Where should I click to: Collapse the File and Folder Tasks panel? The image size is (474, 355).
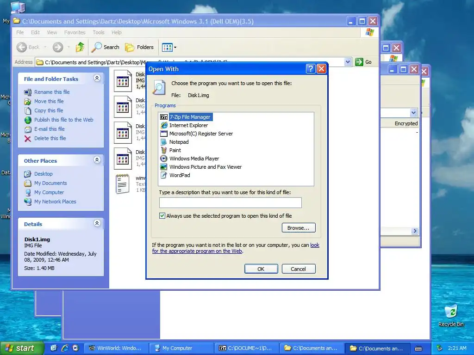click(97, 78)
